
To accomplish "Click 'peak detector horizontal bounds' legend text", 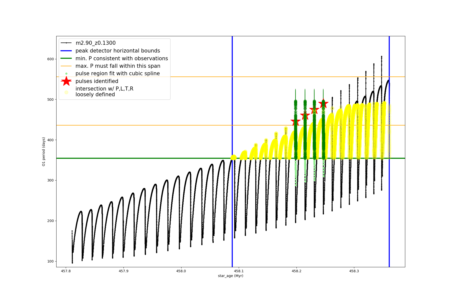I will pos(118,51).
